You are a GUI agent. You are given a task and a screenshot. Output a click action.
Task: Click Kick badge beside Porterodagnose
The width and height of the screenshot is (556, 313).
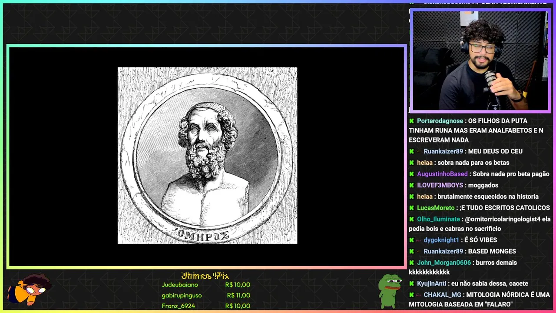(411, 121)
